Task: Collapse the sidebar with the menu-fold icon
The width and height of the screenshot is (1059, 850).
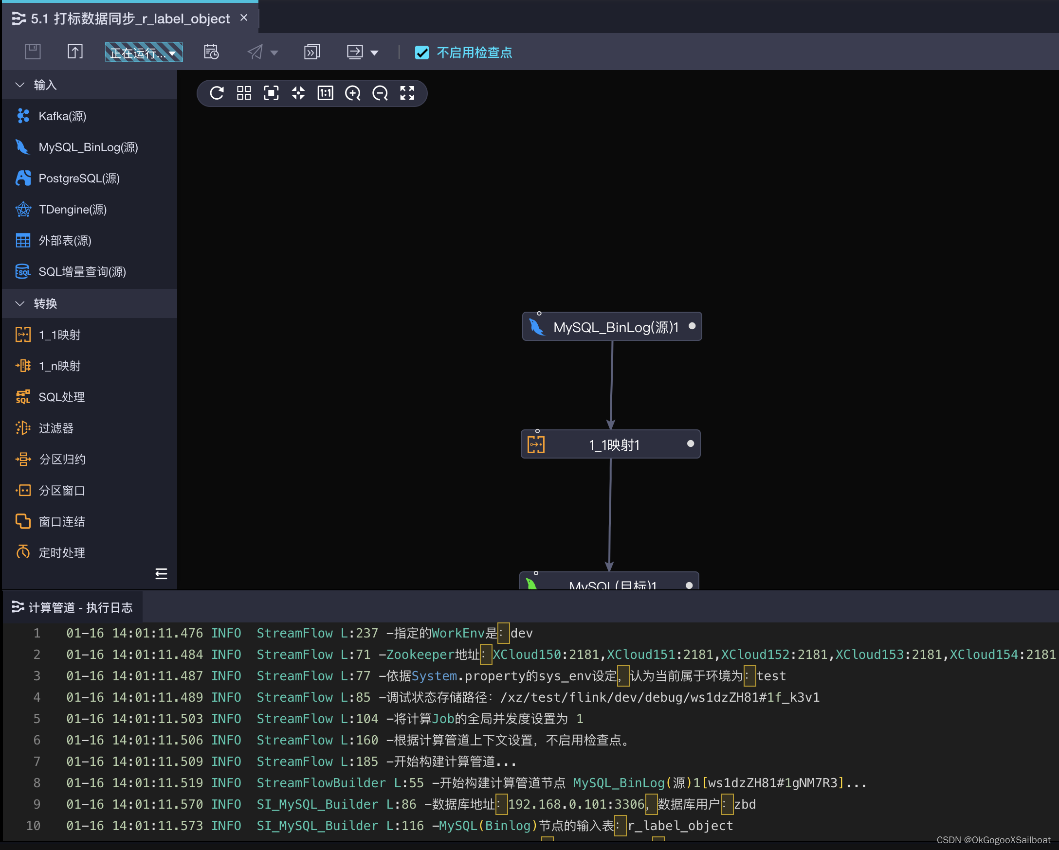Action: coord(161,573)
